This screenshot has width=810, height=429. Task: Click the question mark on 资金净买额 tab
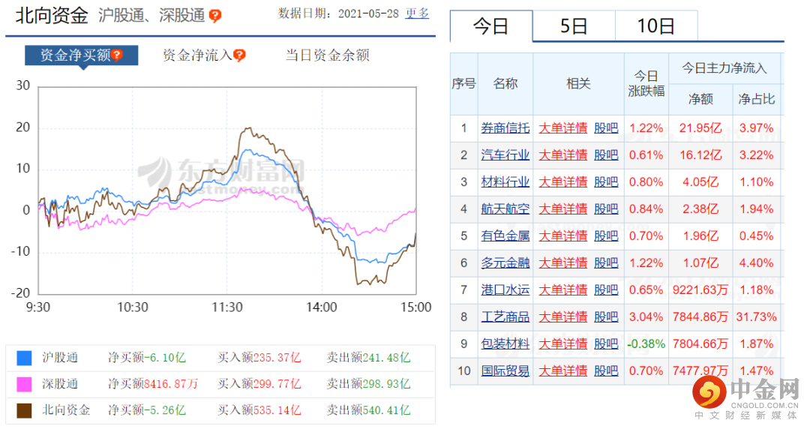pyautogui.click(x=117, y=55)
